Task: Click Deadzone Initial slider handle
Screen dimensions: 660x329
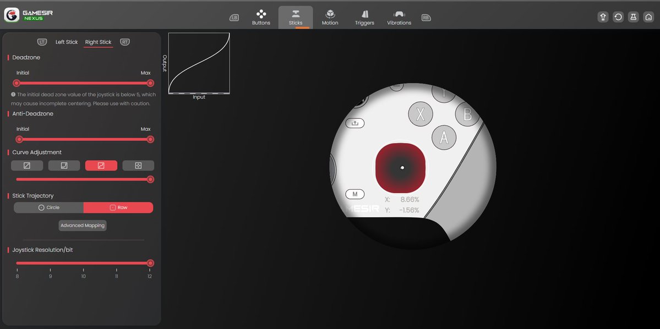Action: tap(17, 83)
